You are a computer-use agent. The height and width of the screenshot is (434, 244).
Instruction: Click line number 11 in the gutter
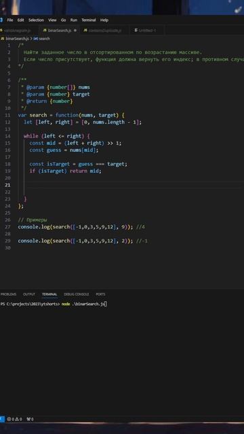point(7,115)
